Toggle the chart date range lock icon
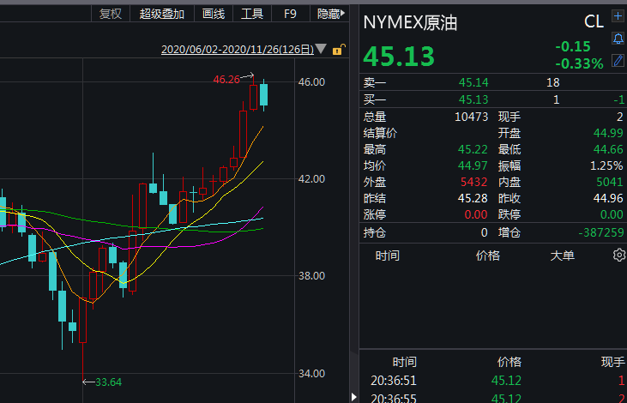 point(338,50)
